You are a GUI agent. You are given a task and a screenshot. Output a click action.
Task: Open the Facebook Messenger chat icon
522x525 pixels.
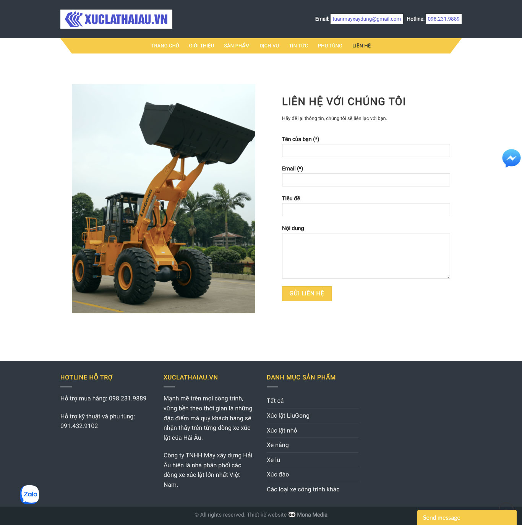click(511, 158)
